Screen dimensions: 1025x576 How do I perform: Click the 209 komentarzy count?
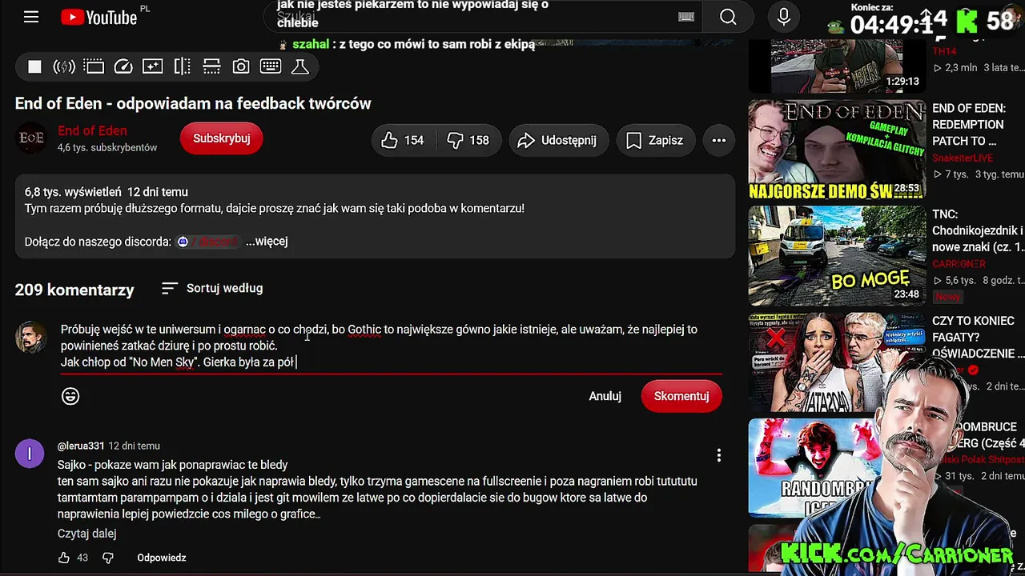coord(74,290)
